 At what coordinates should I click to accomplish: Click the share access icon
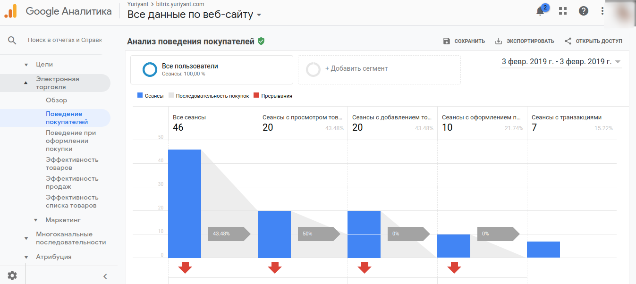click(568, 41)
